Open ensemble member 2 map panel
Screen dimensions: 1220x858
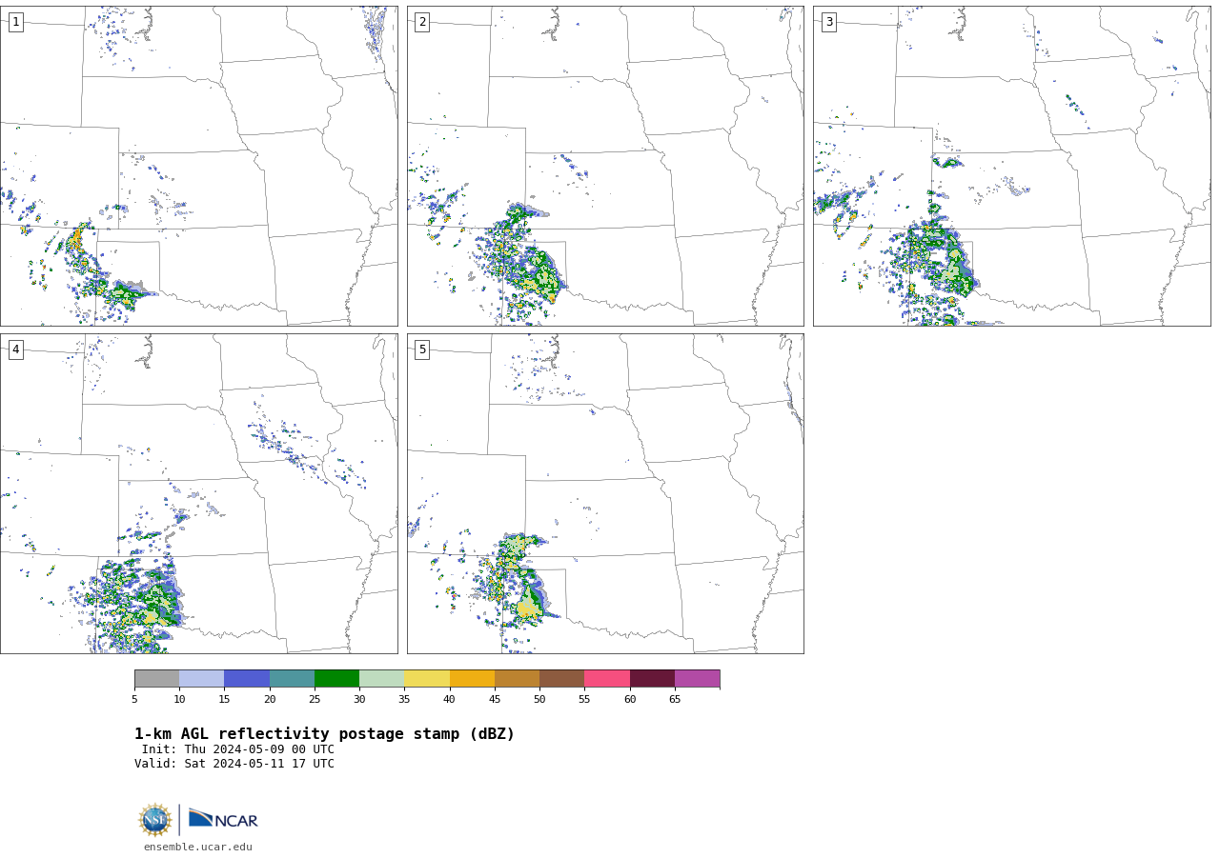pyautogui.click(x=605, y=166)
